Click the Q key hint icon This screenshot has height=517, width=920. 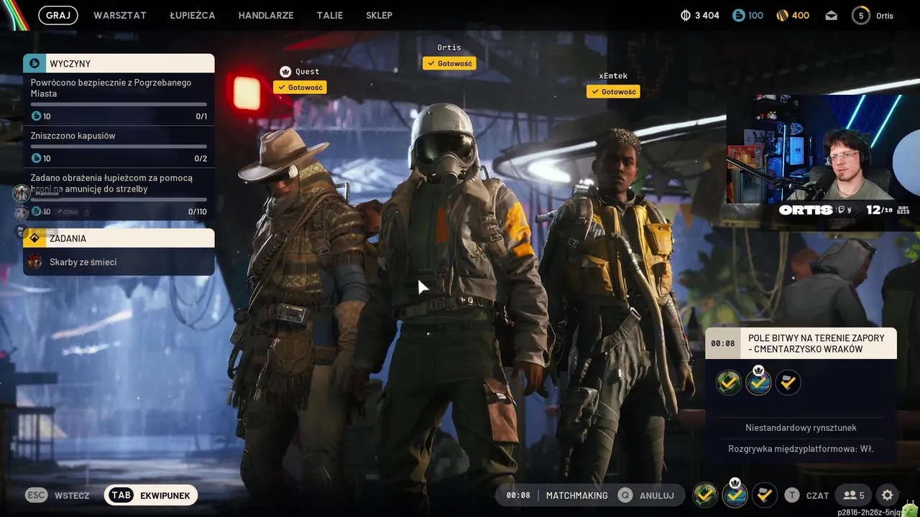625,495
